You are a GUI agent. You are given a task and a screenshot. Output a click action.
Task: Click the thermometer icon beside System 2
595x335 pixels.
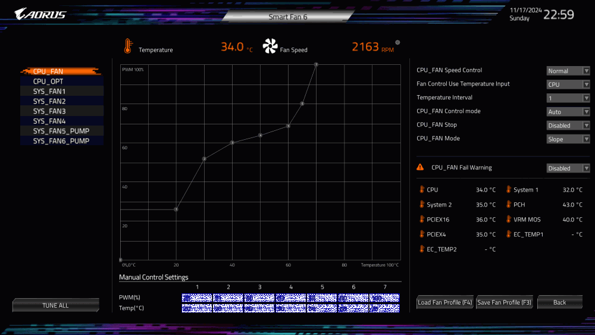(x=422, y=204)
